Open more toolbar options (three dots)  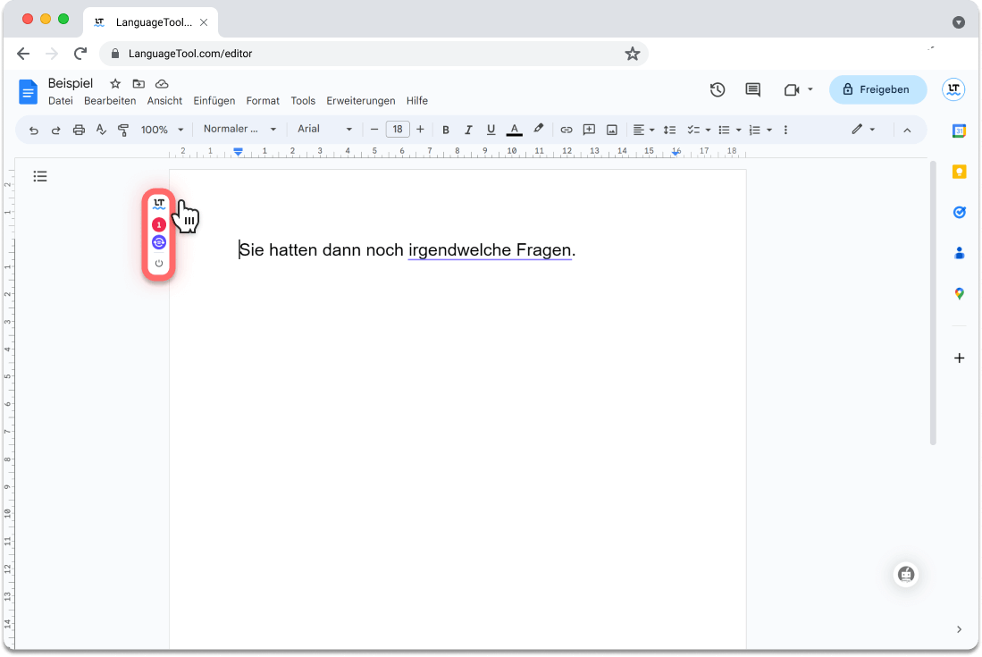pos(785,130)
